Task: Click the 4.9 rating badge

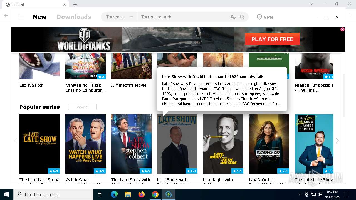Action: [100, 171]
